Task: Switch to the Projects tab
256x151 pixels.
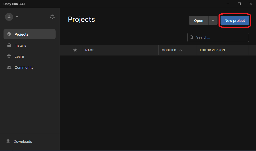Action: point(21,34)
